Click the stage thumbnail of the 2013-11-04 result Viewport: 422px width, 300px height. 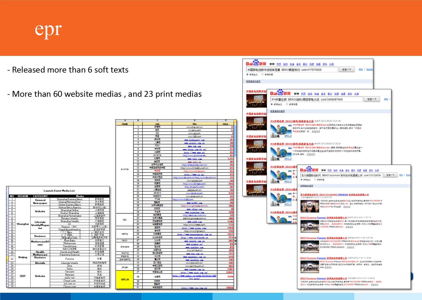click(x=309, y=247)
